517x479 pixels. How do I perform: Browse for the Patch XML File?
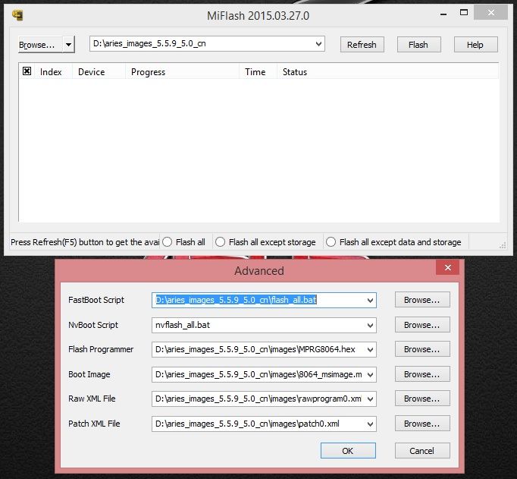(422, 424)
